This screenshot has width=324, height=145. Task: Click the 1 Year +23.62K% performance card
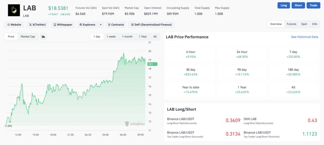242,90
